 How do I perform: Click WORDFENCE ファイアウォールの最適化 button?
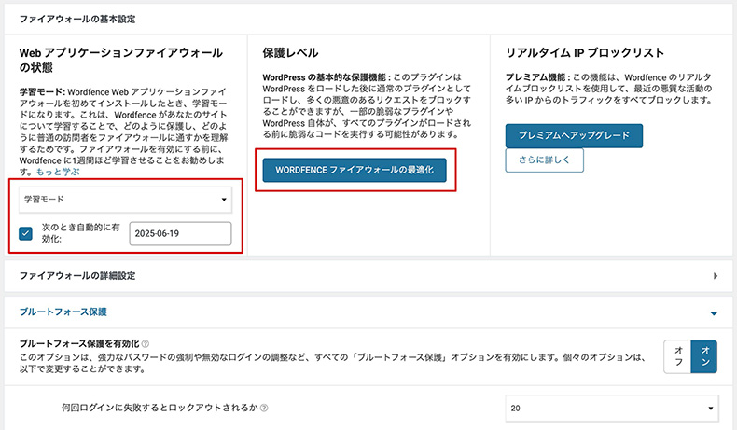pos(355,170)
